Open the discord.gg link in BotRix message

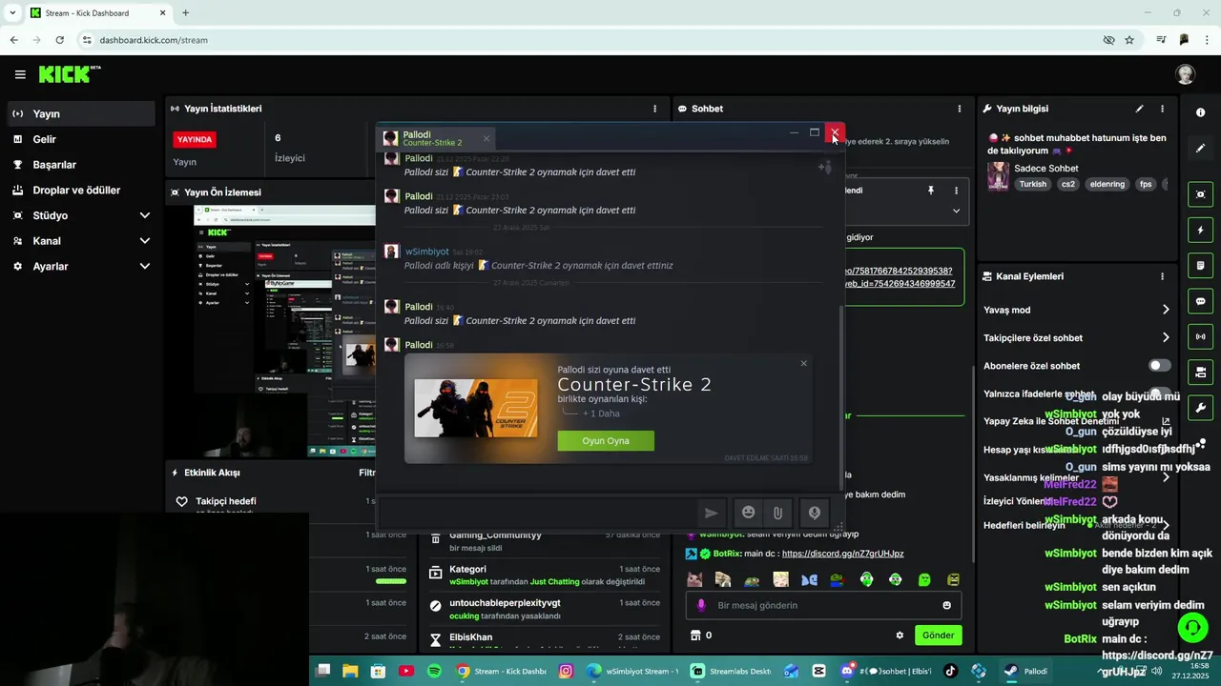[842, 554]
